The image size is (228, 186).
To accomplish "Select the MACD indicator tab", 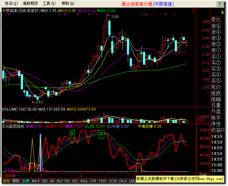I will tap(36, 181).
